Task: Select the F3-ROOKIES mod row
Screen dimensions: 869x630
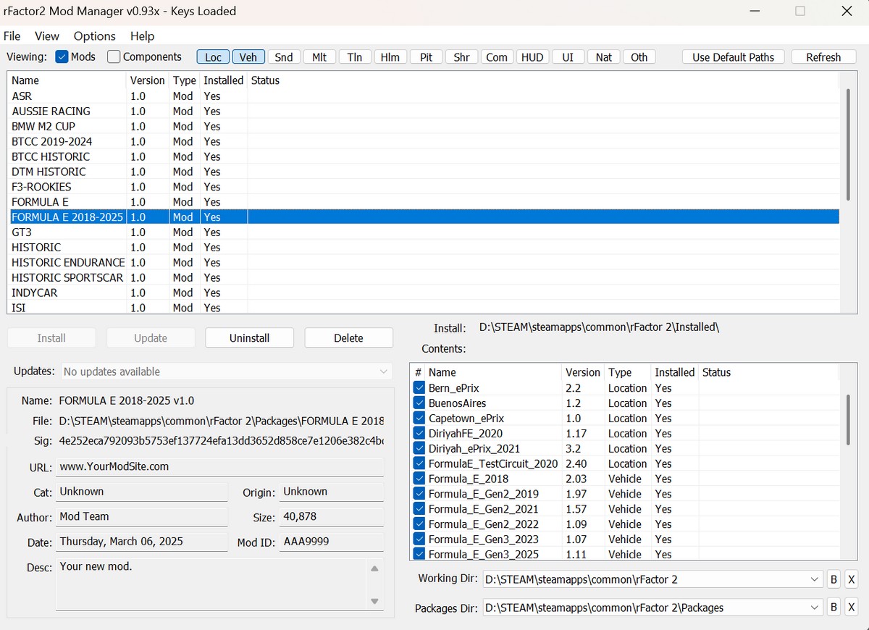Action: coord(424,187)
